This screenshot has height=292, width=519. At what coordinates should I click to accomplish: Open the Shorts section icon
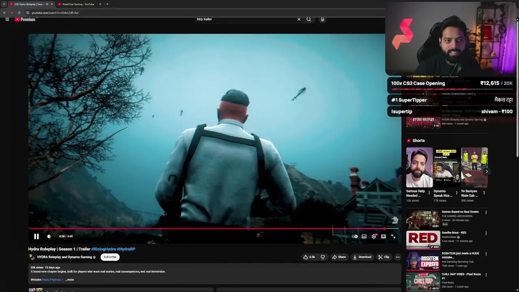(408, 141)
